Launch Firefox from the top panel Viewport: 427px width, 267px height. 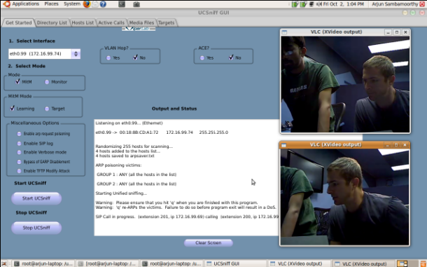pos(87,4)
